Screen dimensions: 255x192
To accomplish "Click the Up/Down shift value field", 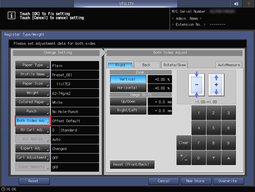I will pos(160,102).
